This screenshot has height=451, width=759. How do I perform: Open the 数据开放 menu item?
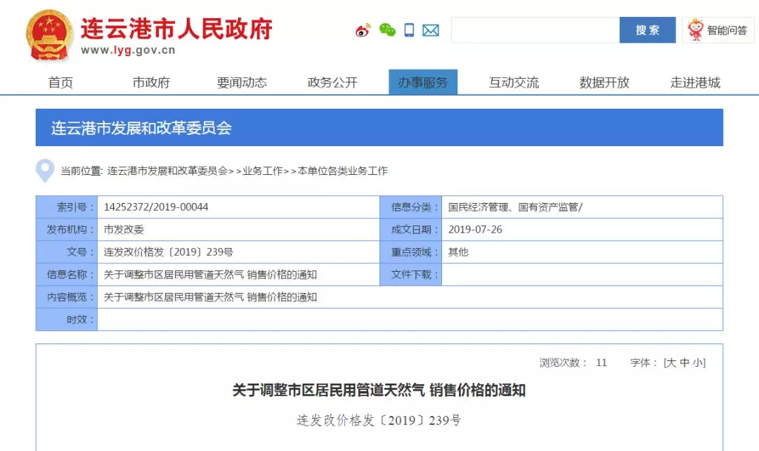[604, 82]
